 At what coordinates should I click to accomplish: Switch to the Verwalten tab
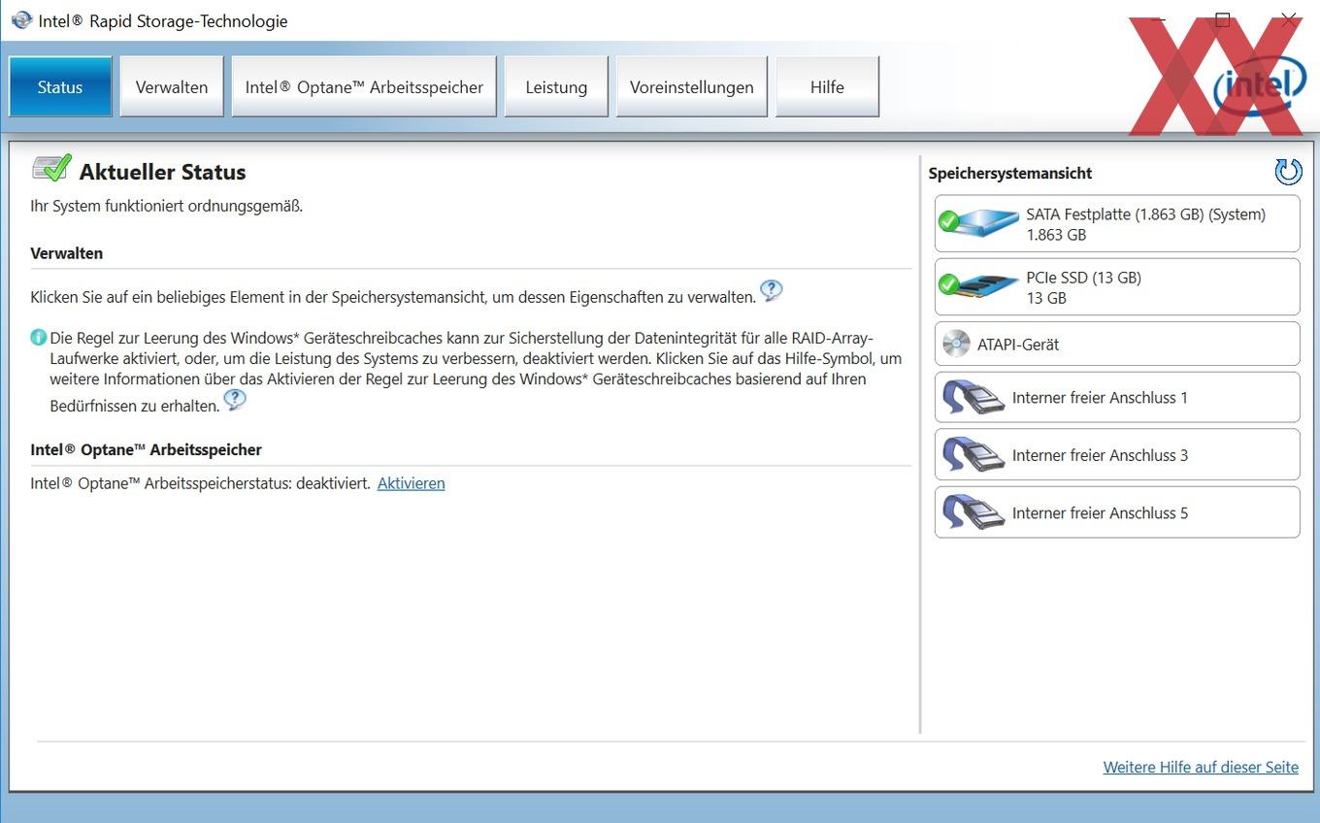coord(172,86)
